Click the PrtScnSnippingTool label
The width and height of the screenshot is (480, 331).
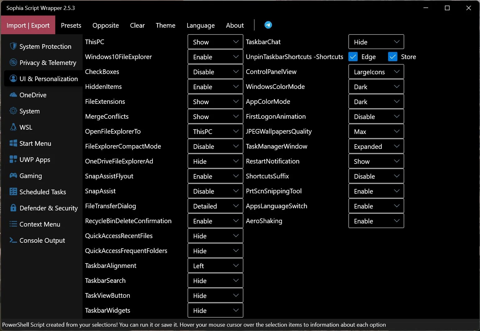274,191
